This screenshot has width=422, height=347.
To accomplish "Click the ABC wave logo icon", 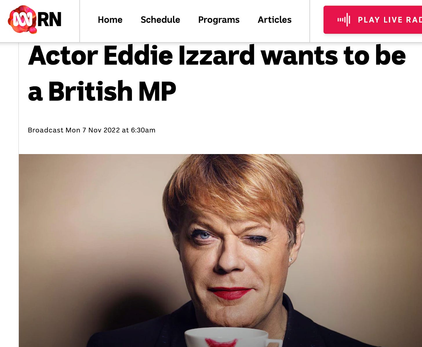I will click(22, 20).
